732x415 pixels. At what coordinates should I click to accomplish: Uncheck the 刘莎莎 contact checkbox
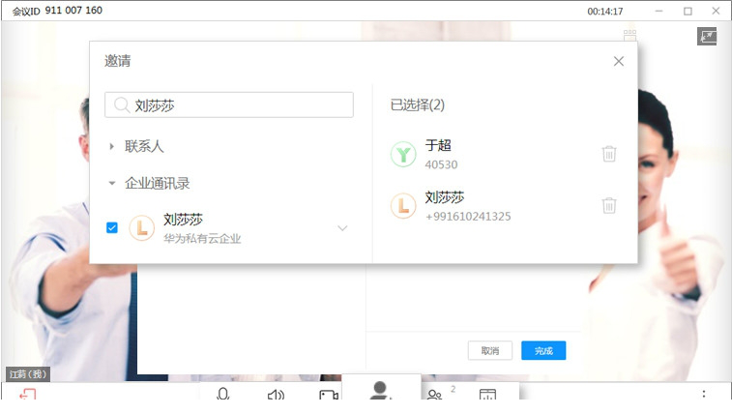[112, 227]
